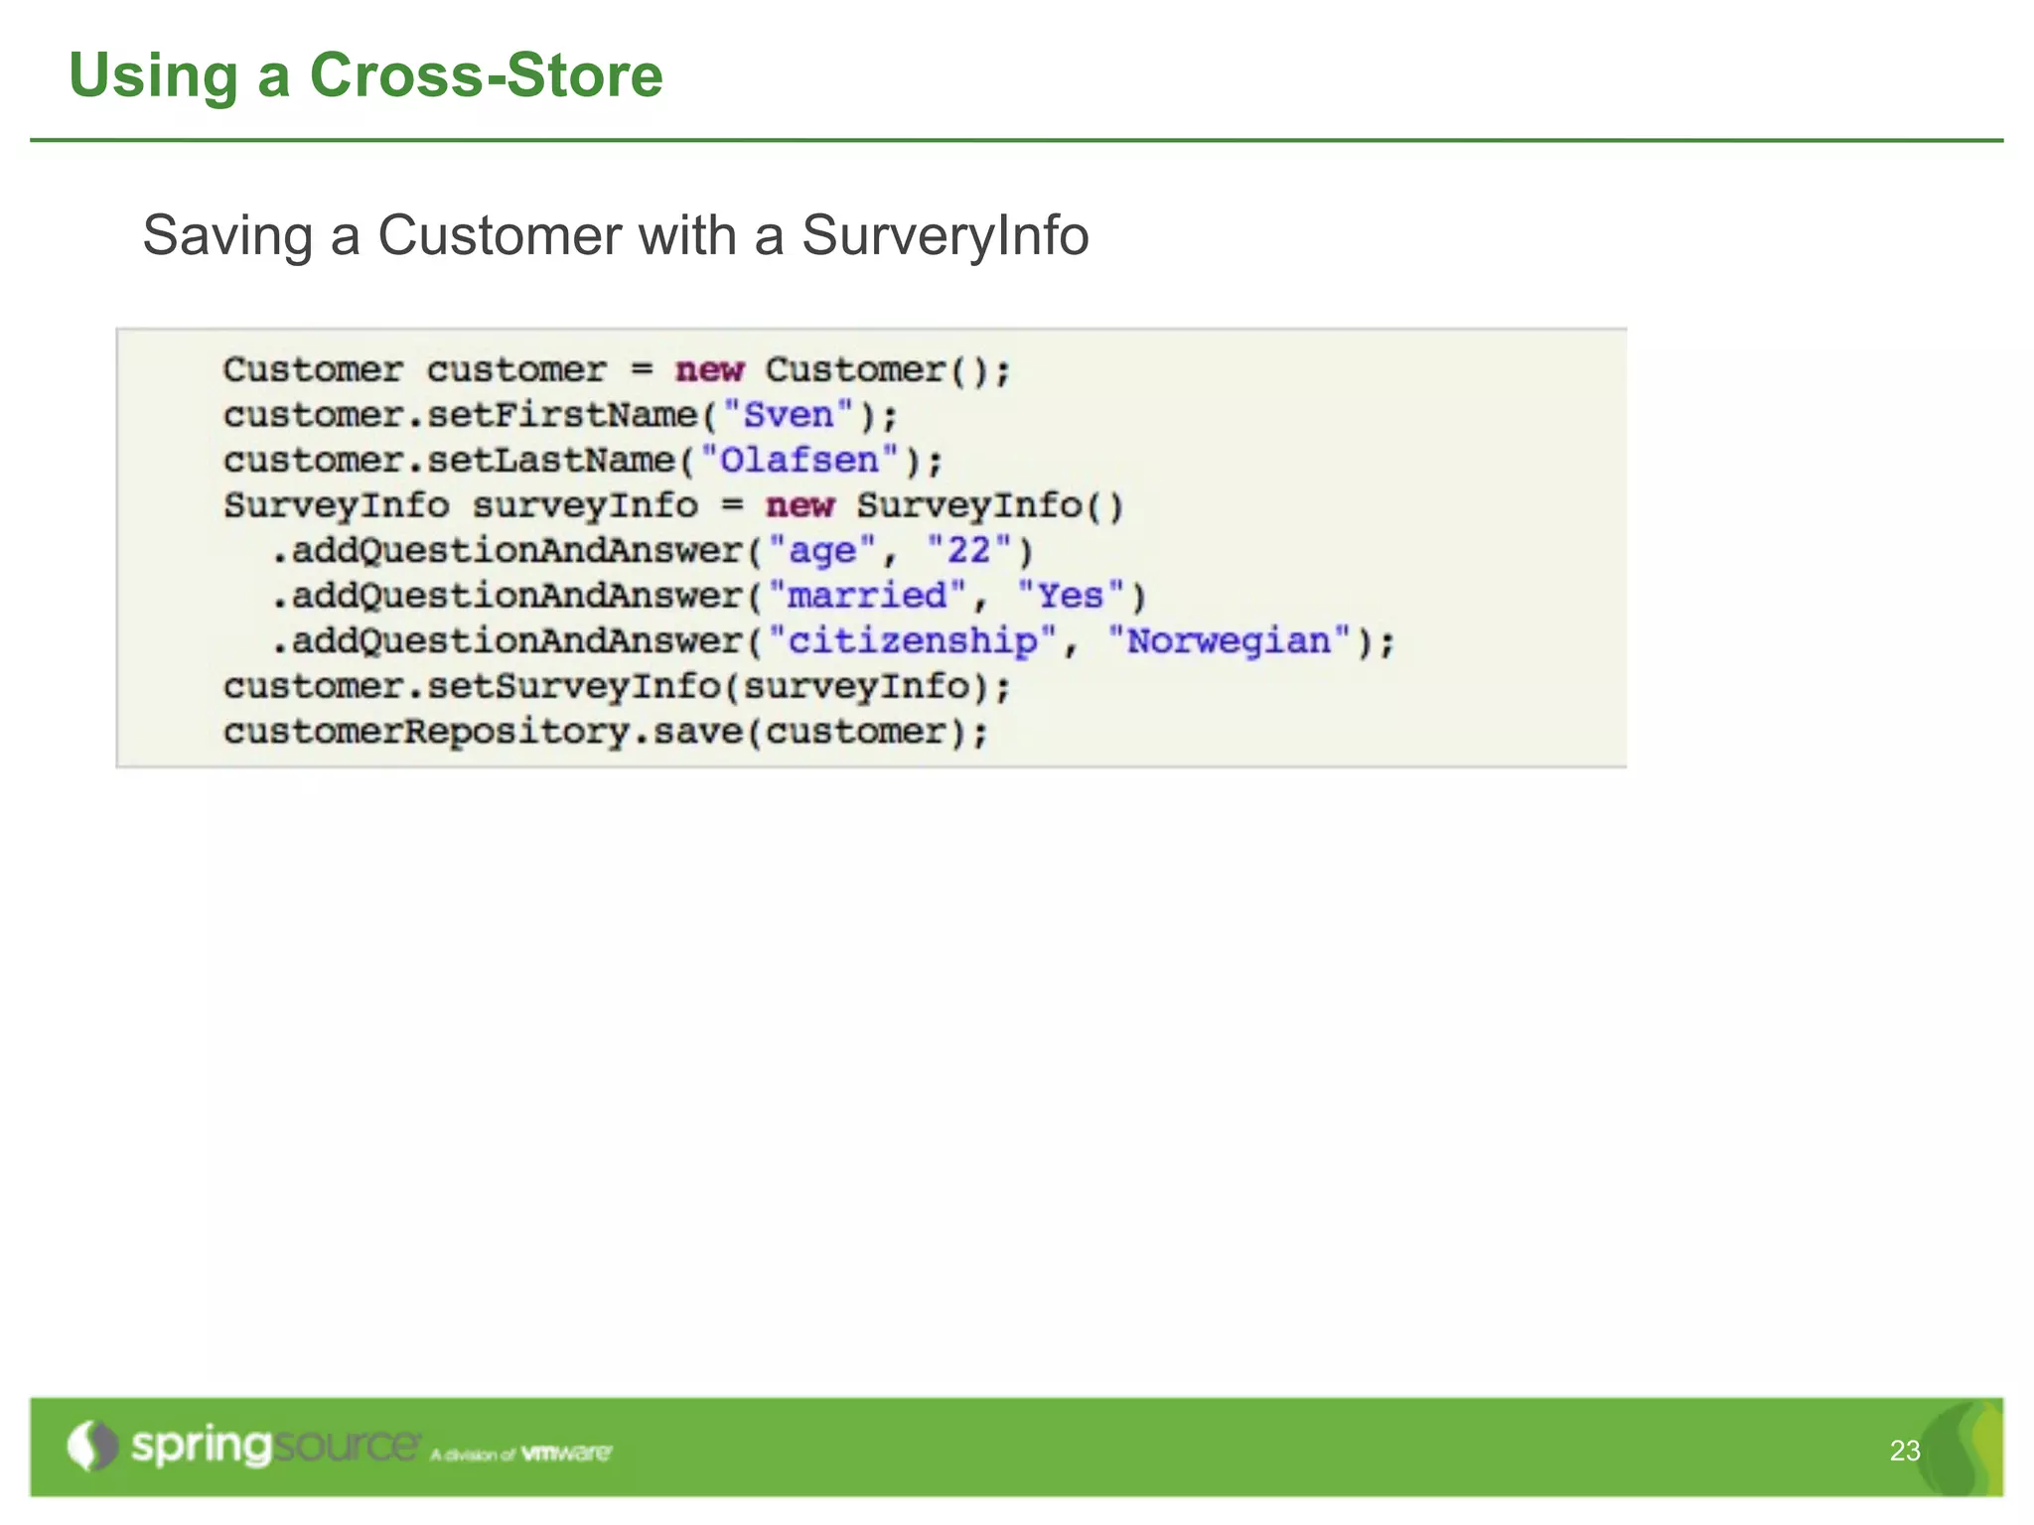2034x1525 pixels.
Task: Click line addQuestionAndAnswer("citizenship", "Norwegian");
Action: (833, 641)
